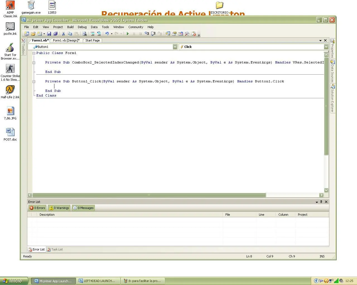
Task: Click the Undo arrow icon
Action: pyautogui.click(x=107, y=34)
